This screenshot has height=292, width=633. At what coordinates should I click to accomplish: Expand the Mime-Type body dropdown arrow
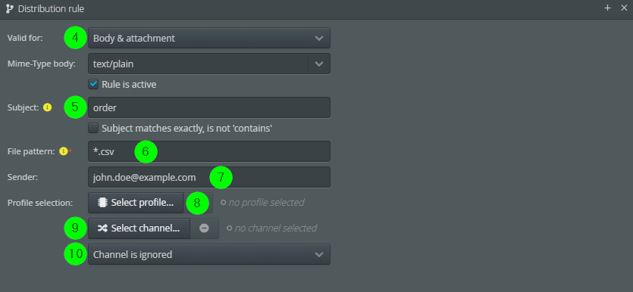point(319,64)
